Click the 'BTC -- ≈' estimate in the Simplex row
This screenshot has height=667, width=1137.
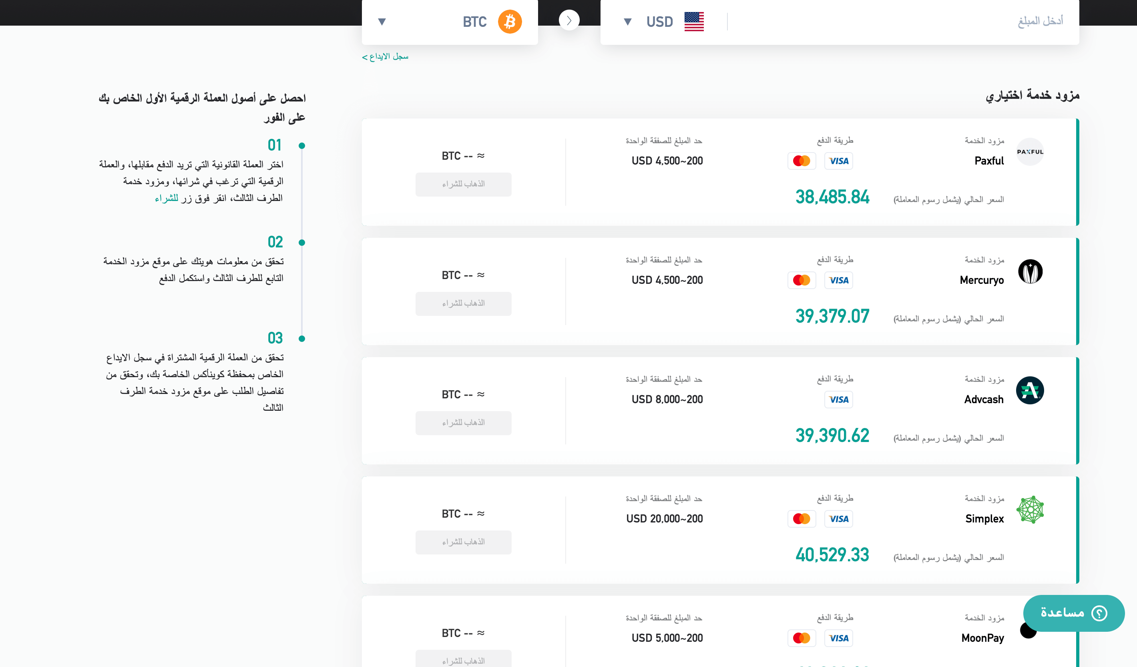pyautogui.click(x=463, y=514)
